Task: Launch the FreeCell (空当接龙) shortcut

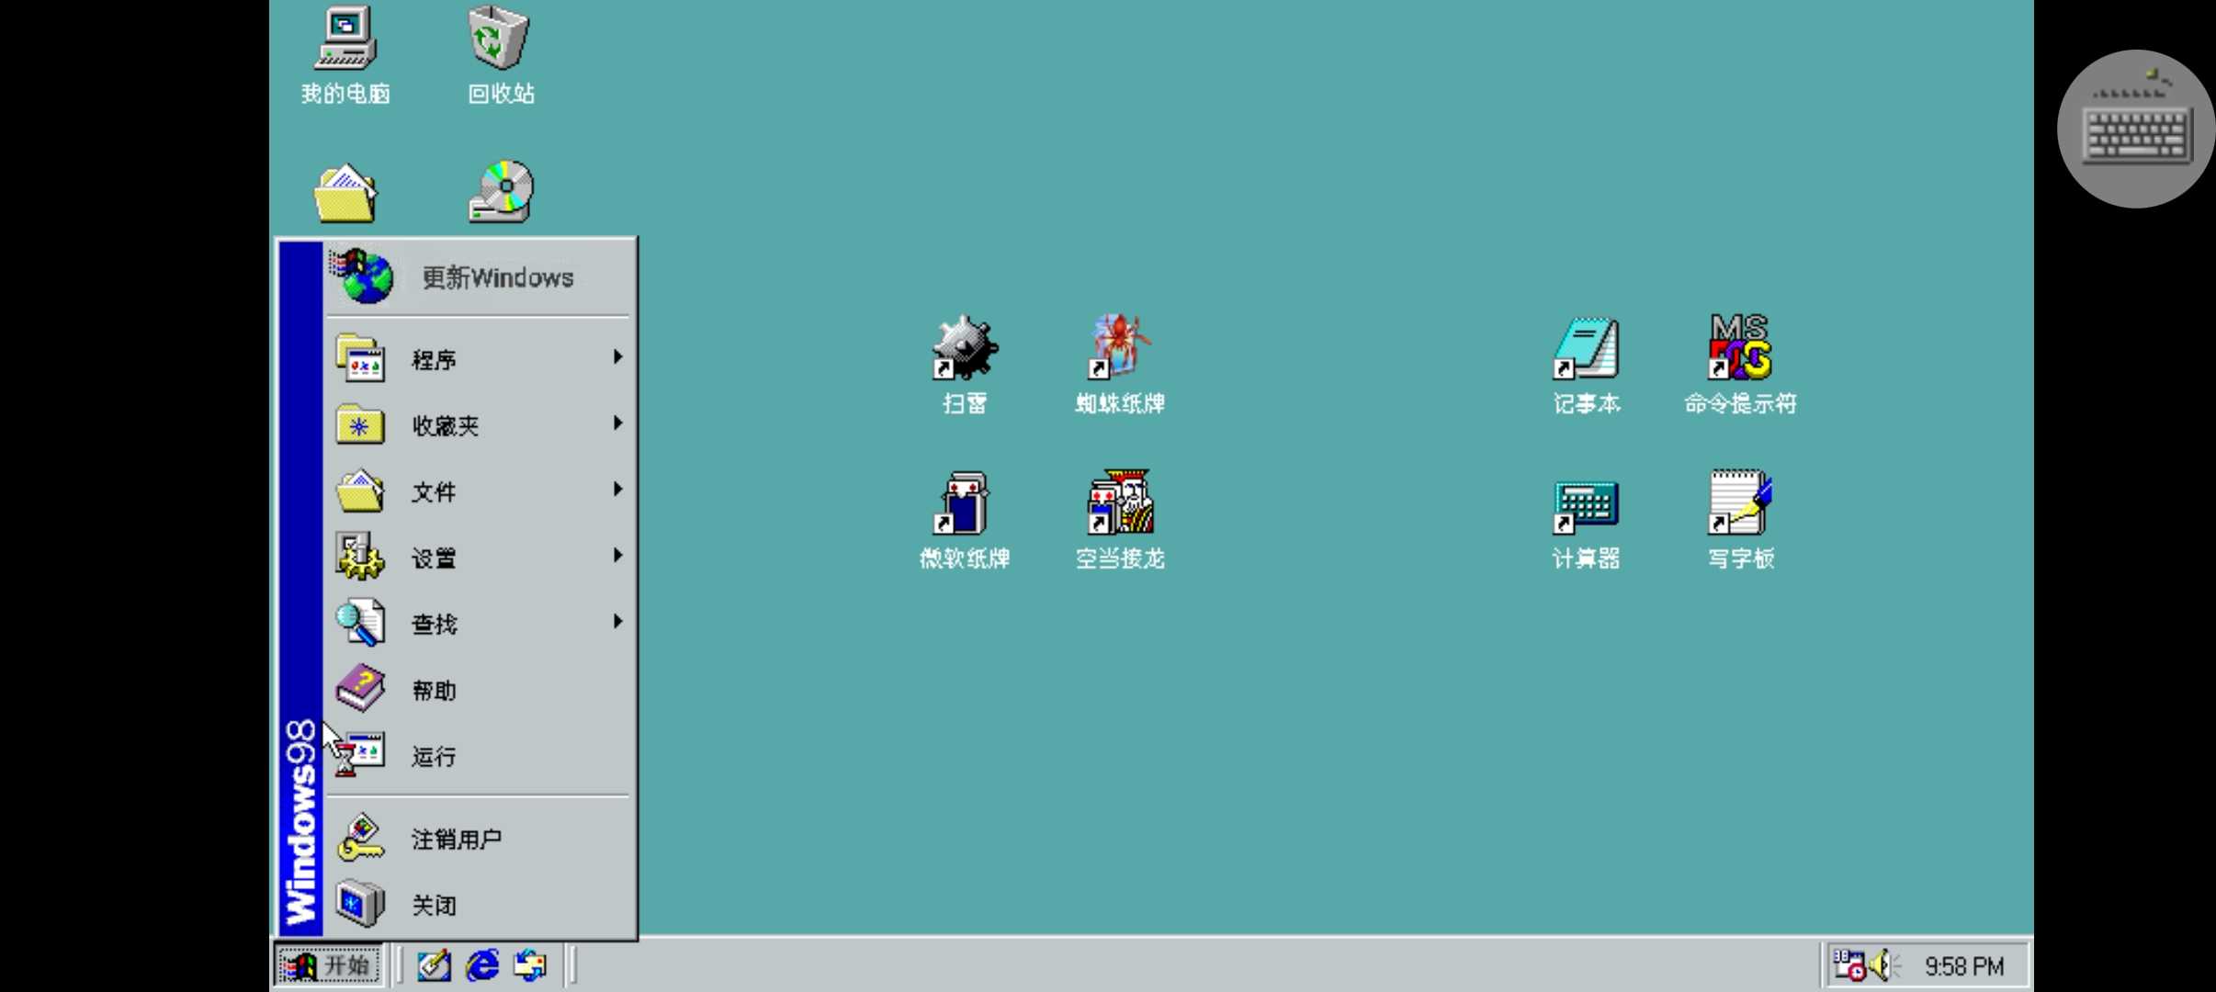Action: [x=1120, y=519]
